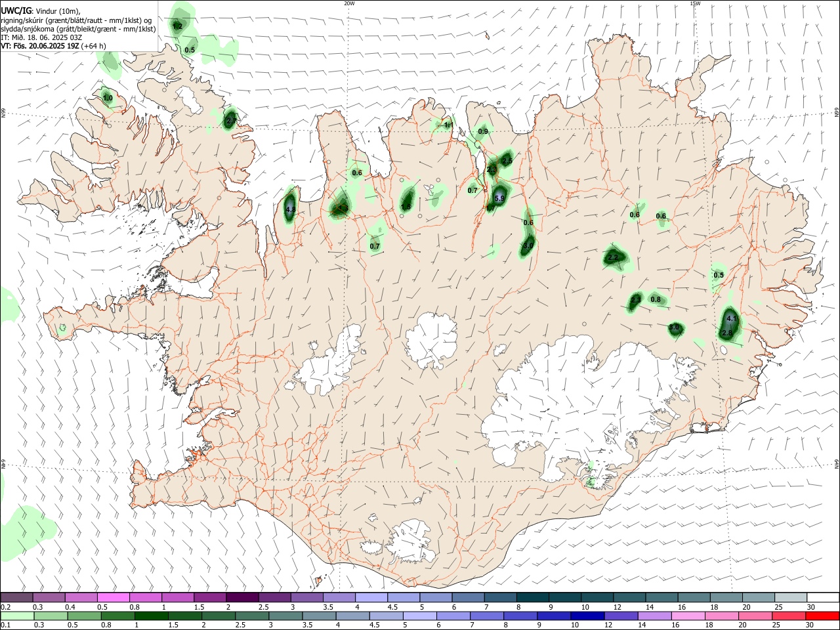
Task: Click the 4.8 precipitation value on the map
Action: point(291,210)
